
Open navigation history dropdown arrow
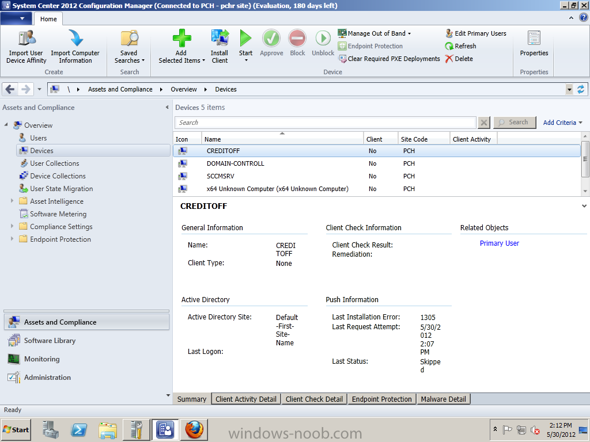click(39, 89)
